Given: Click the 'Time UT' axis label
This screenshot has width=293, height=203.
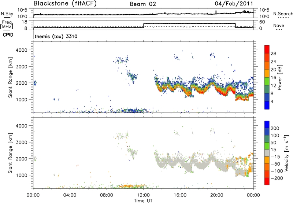Looking at the screenshot, I should 143,201.
